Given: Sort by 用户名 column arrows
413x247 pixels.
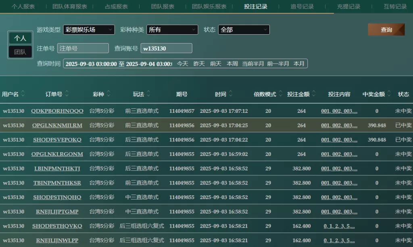Looking at the screenshot, I should (x=23, y=93).
